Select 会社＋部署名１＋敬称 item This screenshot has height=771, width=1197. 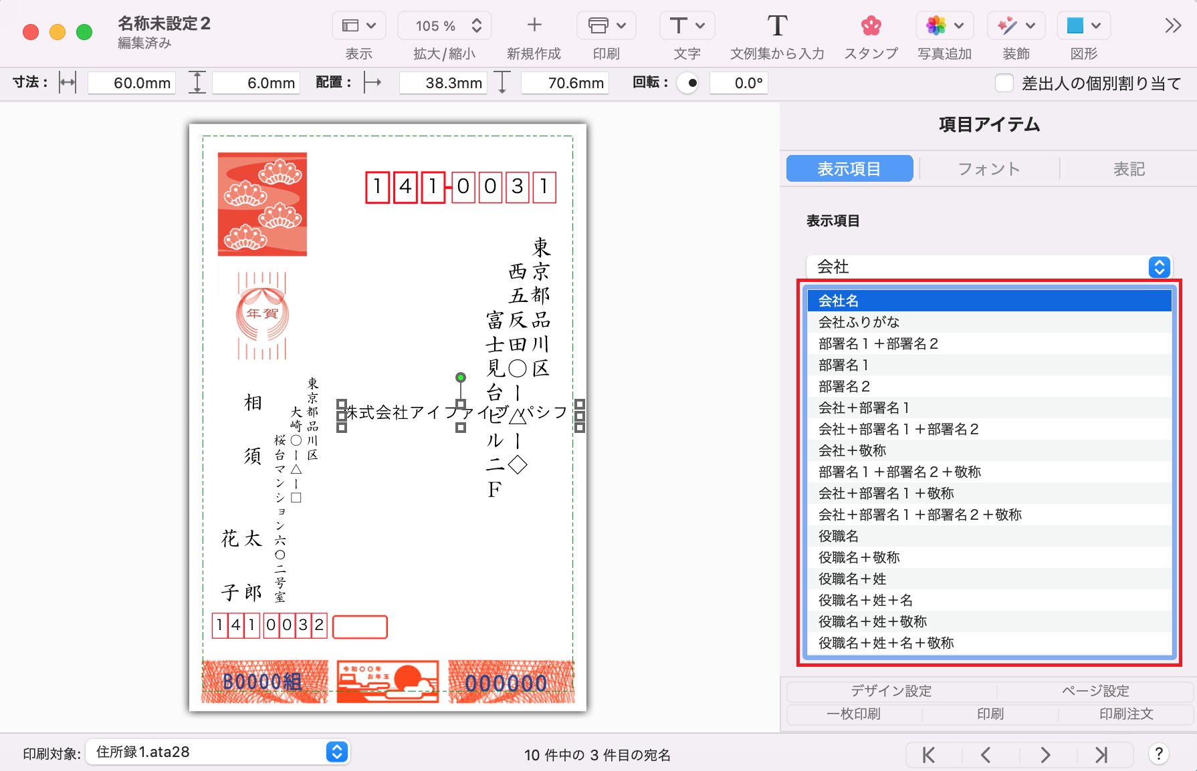tap(989, 493)
